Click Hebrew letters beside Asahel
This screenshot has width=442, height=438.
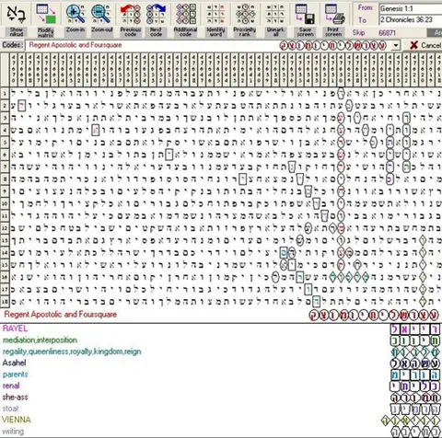tap(415, 363)
